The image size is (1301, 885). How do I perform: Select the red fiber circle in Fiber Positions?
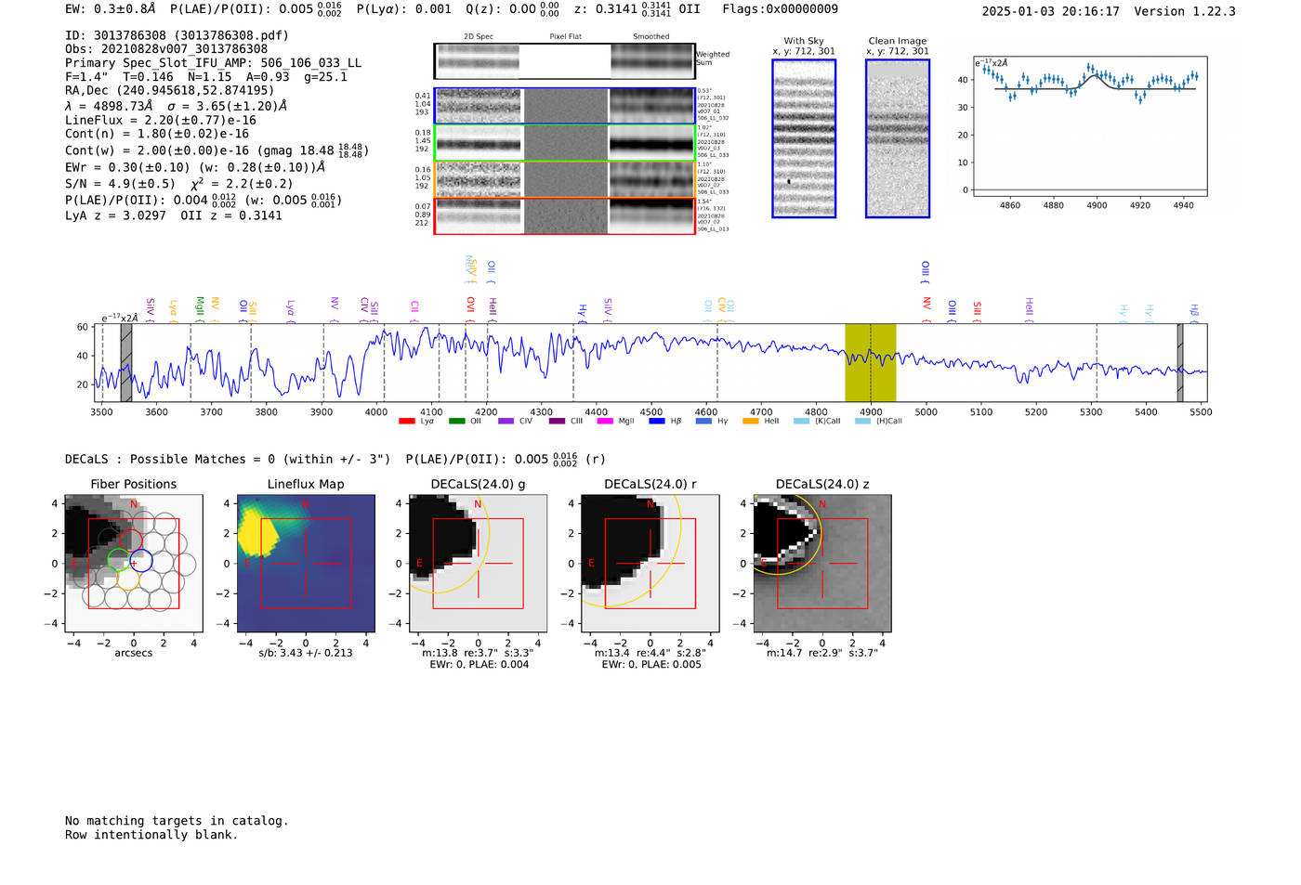[x=130, y=540]
